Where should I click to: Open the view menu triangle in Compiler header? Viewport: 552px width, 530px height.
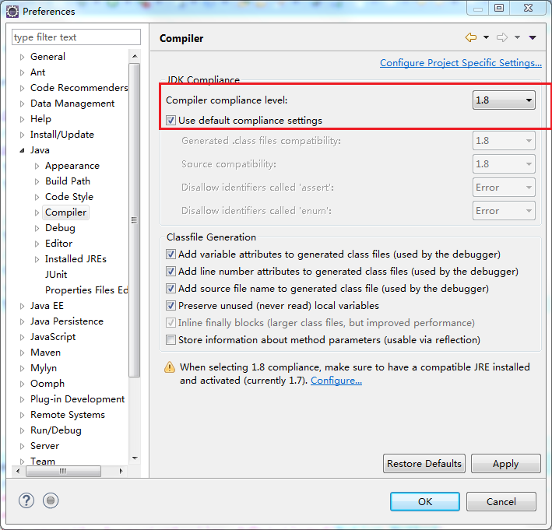[533, 37]
